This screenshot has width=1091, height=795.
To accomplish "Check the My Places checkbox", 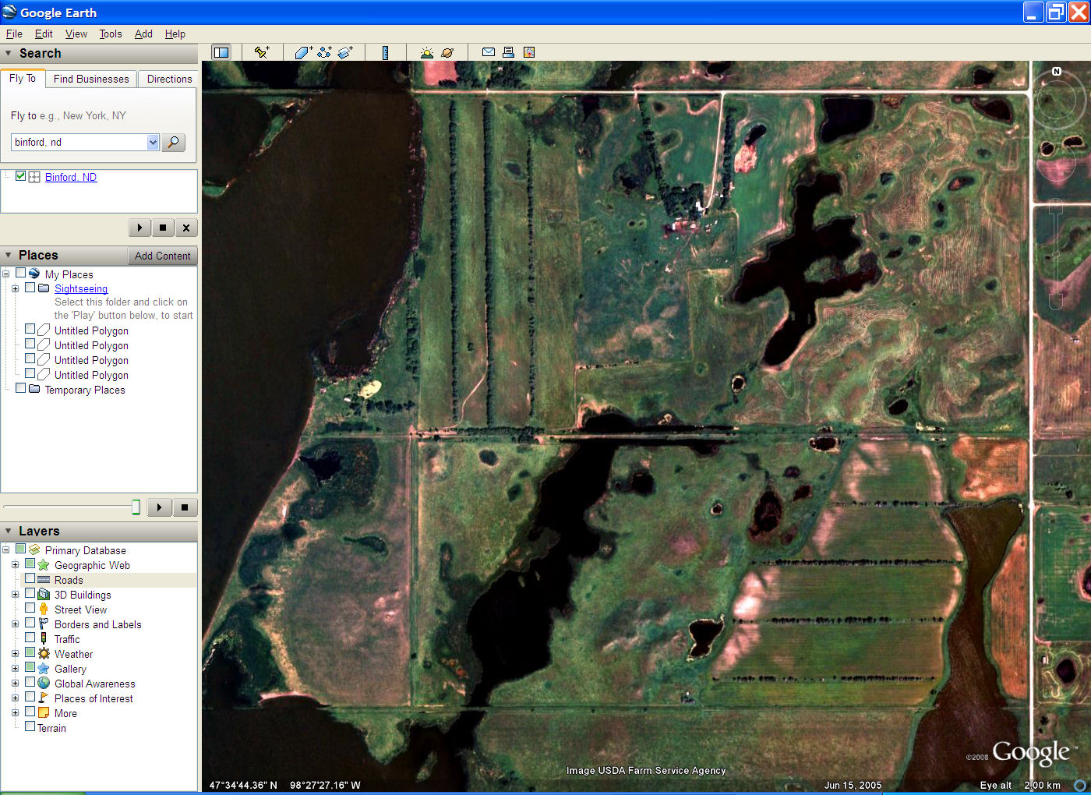I will click(20, 274).
